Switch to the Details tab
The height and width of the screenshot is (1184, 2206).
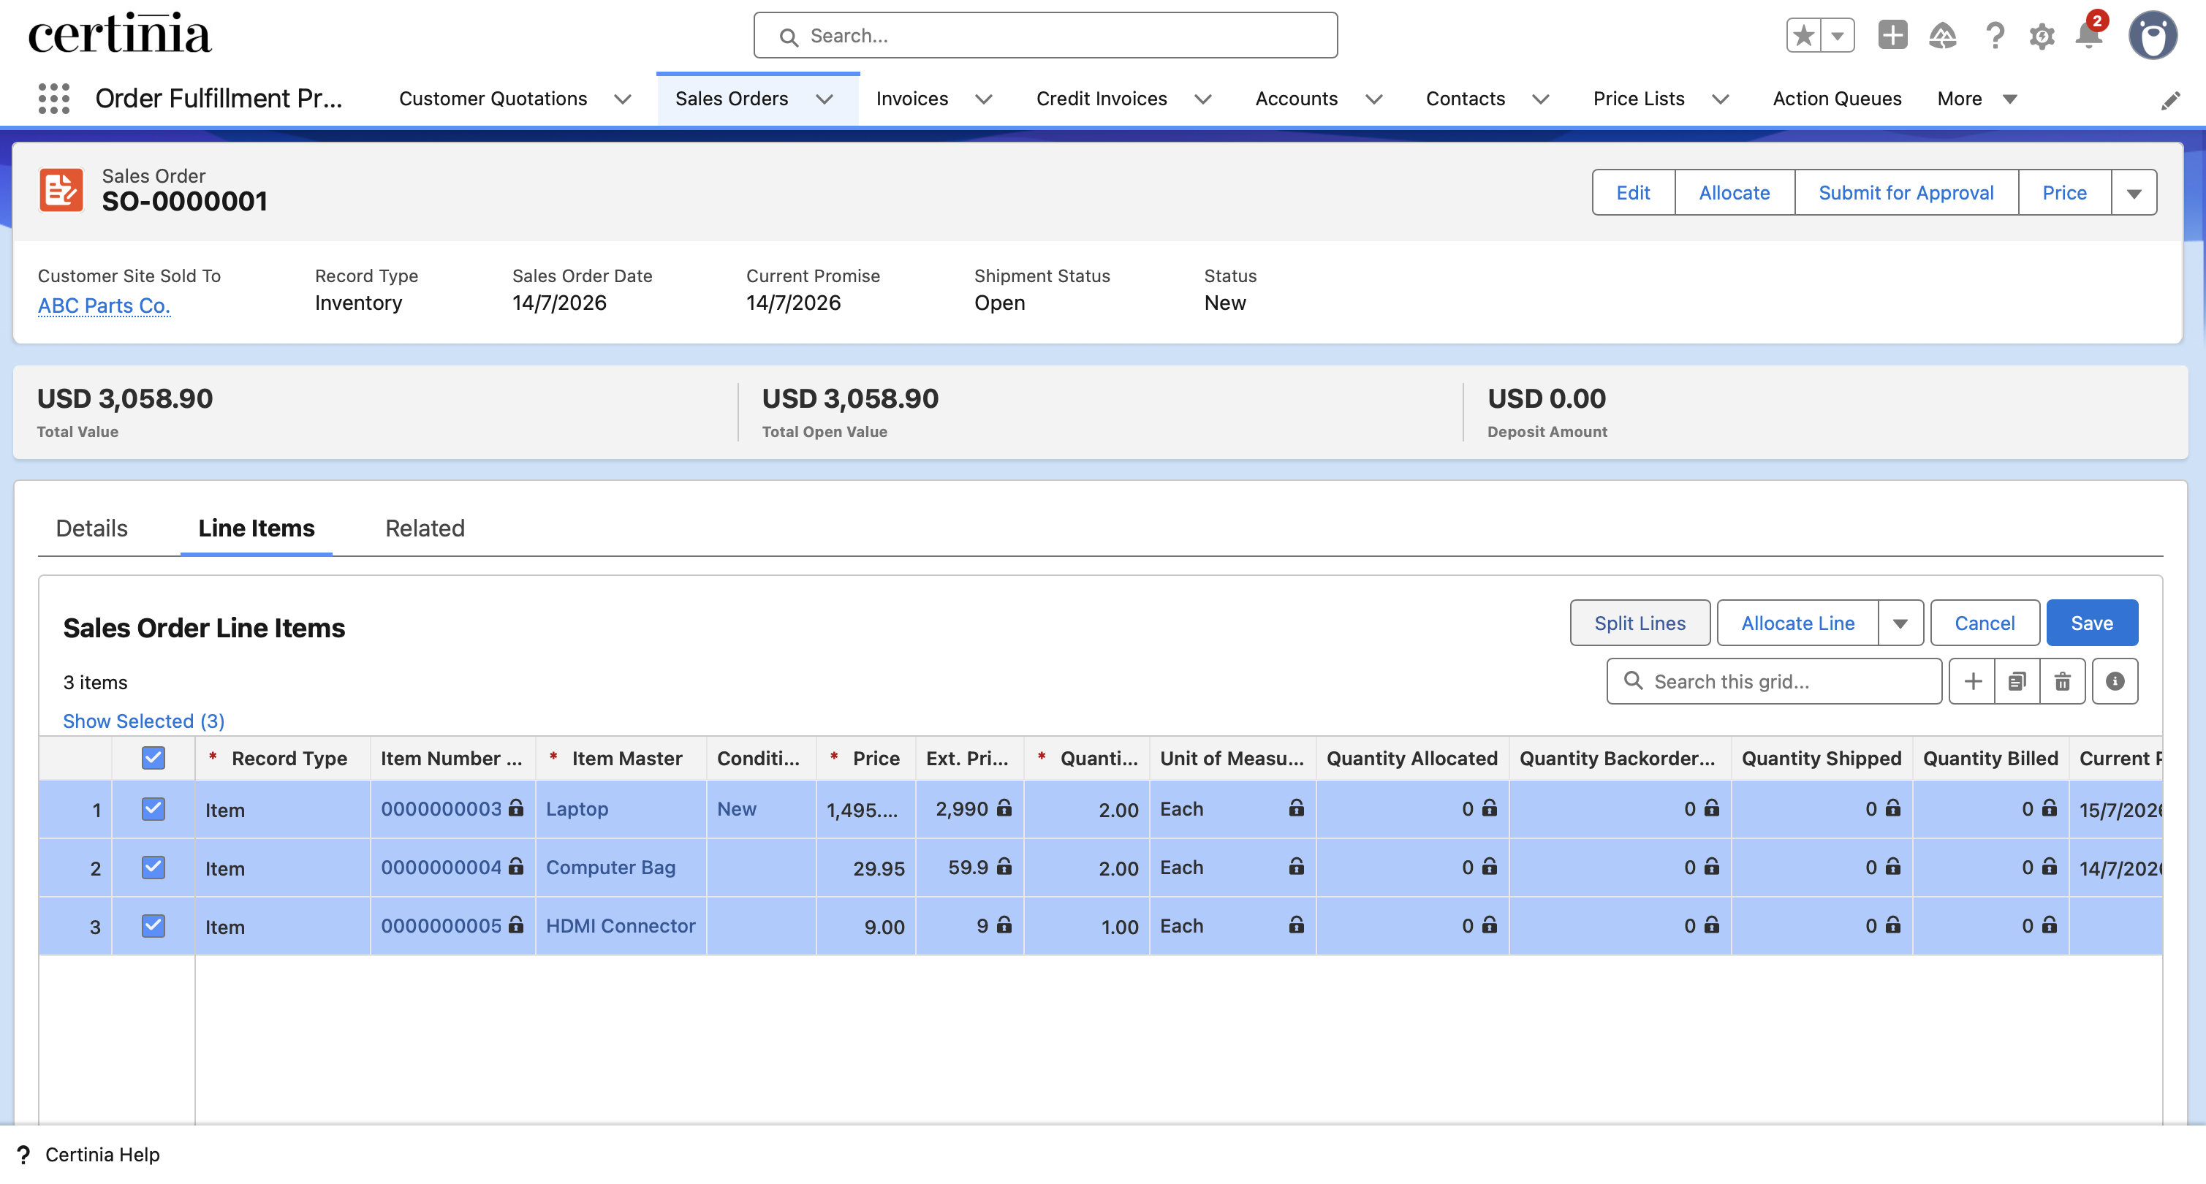[91, 528]
